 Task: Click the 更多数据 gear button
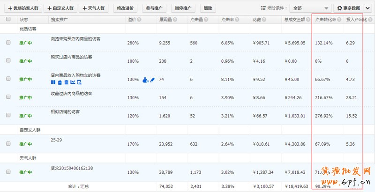pyautogui.click(x=349, y=8)
